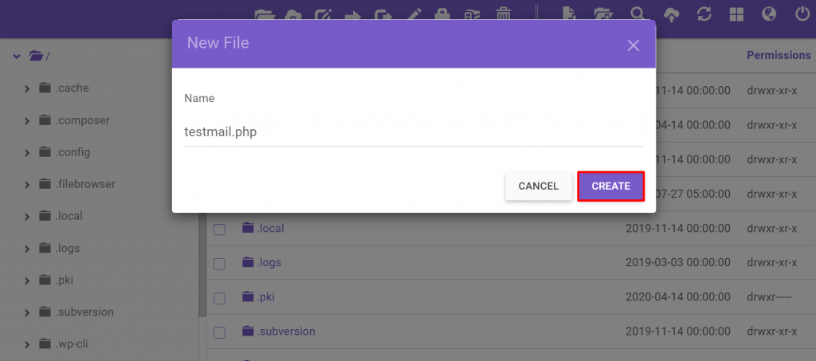This screenshot has height=361, width=816.
Task: Expand the .cache folder in sidebar tree
Action: 27,88
